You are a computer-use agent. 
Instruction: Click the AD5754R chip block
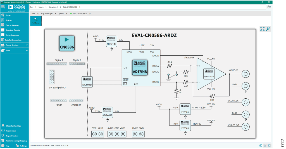tap(140, 67)
